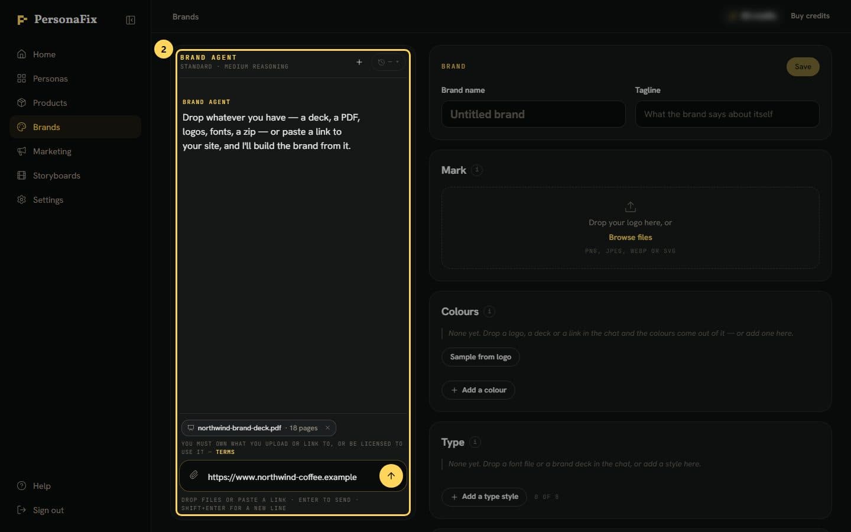The image size is (851, 532).
Task: Start a new Brand Agent chat with plus
Action: pyautogui.click(x=359, y=62)
